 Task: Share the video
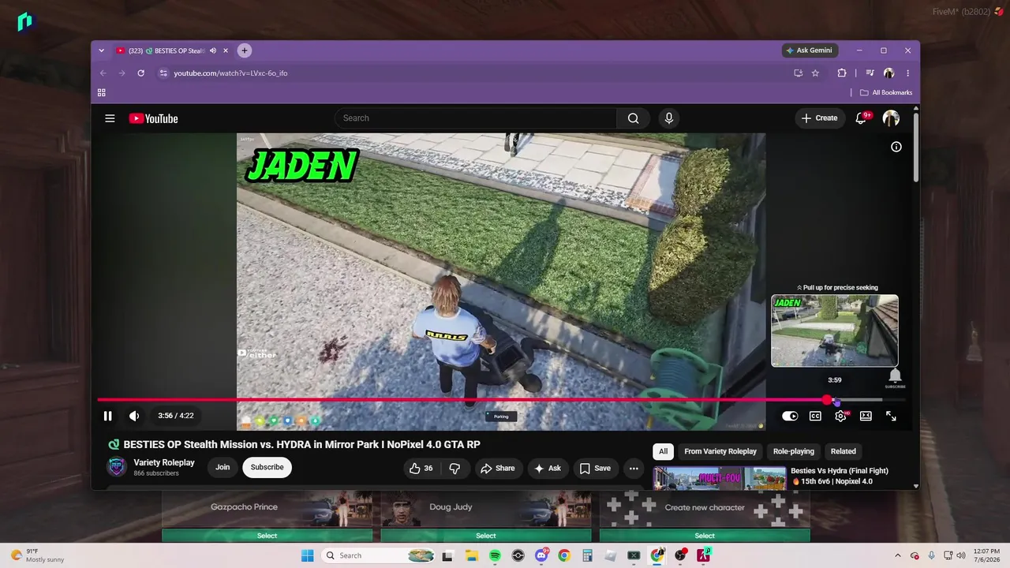tap(498, 468)
